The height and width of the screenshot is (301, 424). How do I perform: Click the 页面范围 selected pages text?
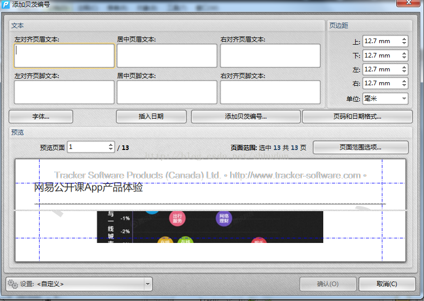(268, 148)
